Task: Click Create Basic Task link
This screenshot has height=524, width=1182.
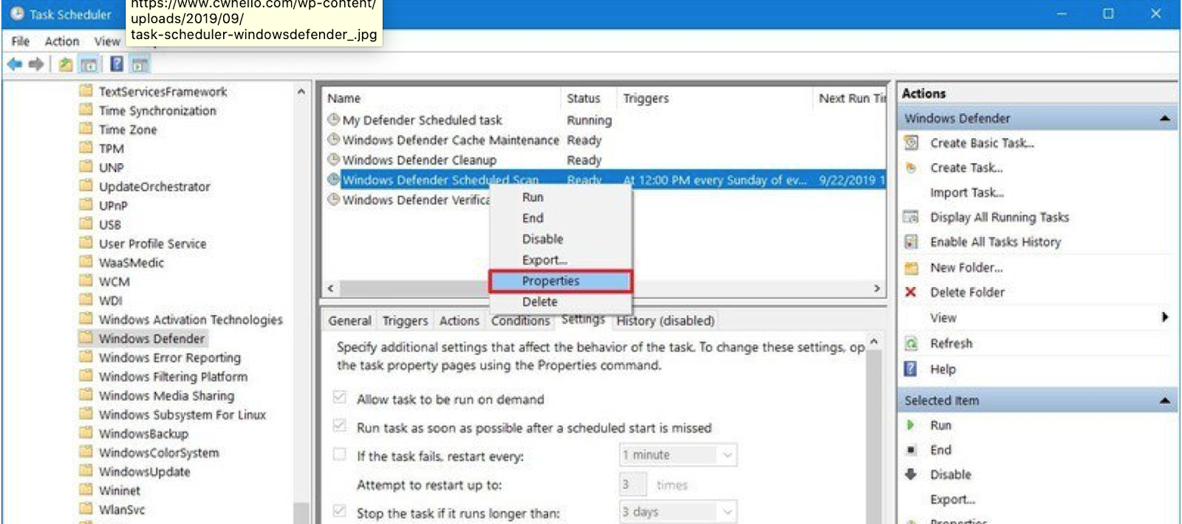Action: (x=982, y=143)
